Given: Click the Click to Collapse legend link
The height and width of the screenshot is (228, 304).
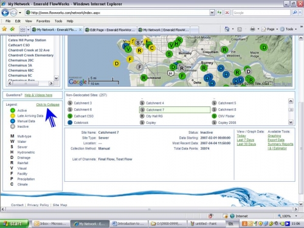Looking at the screenshot, I should pos(48,105).
